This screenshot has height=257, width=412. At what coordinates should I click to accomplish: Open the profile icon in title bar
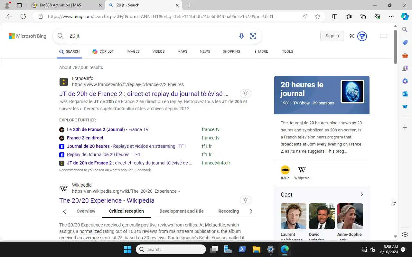(7, 5)
